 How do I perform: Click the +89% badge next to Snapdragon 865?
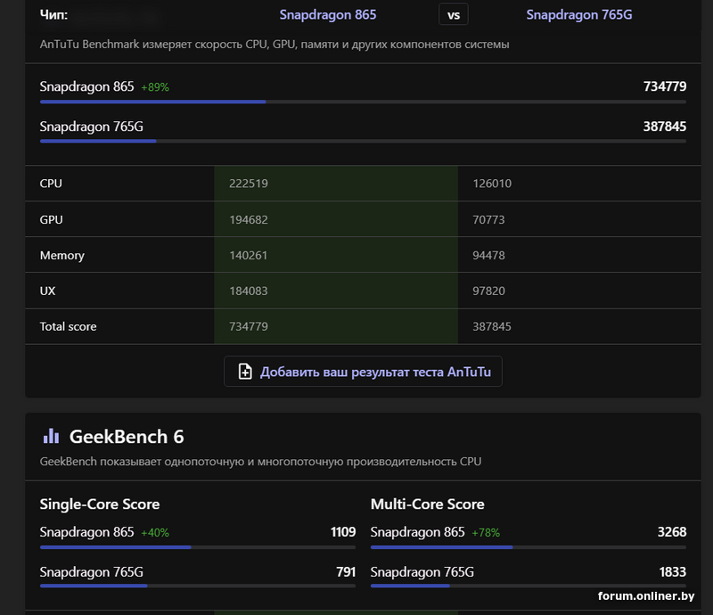(x=154, y=87)
